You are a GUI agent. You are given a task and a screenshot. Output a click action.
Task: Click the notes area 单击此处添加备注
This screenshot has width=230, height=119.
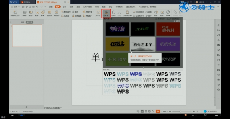53,108
